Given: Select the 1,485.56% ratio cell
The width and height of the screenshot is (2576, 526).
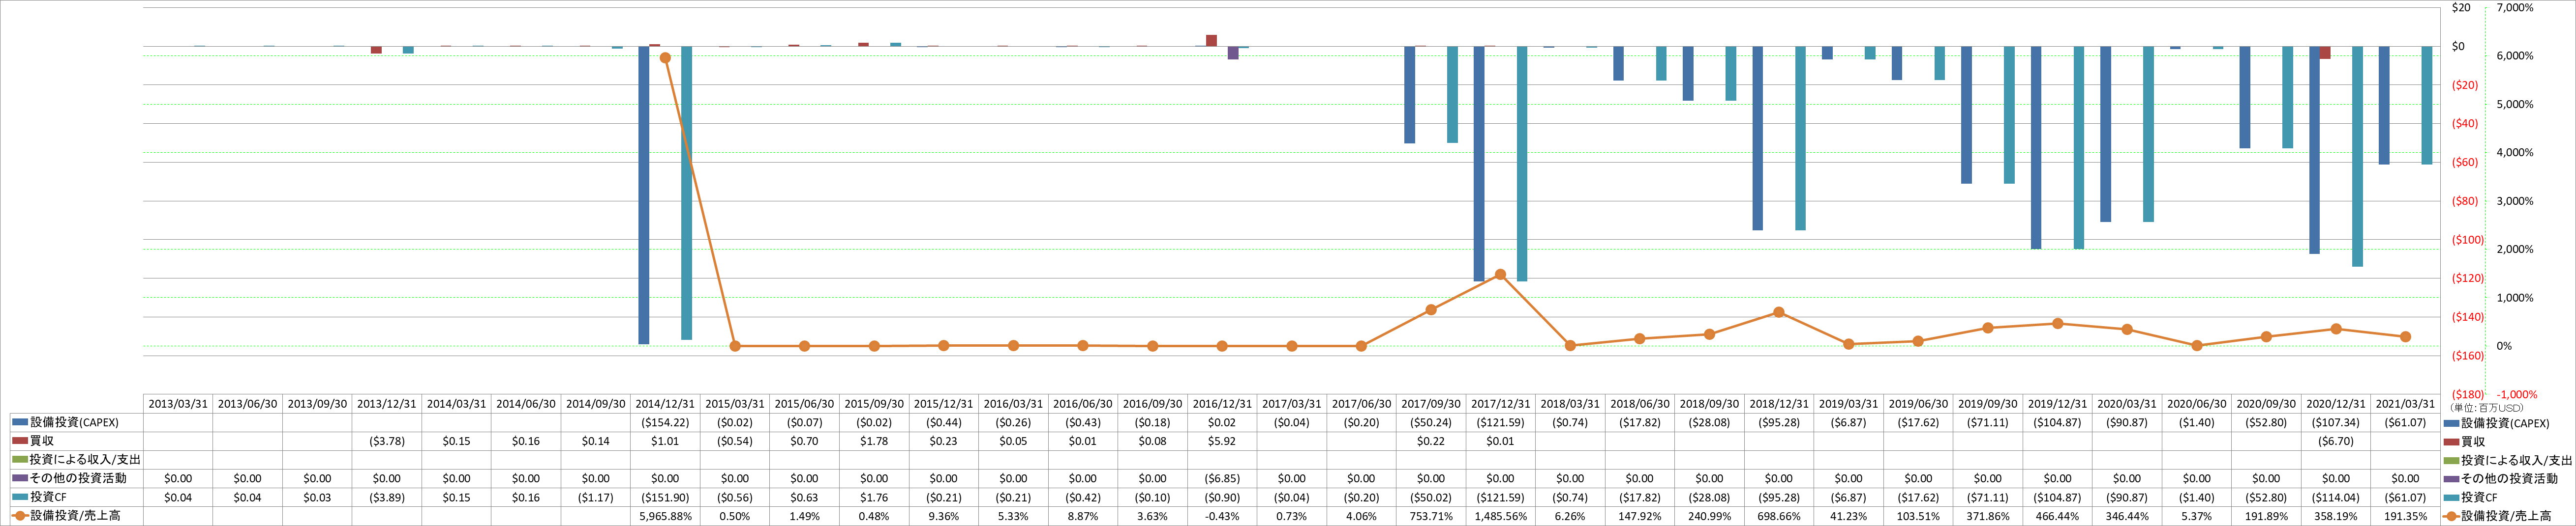Looking at the screenshot, I should pos(1500,516).
